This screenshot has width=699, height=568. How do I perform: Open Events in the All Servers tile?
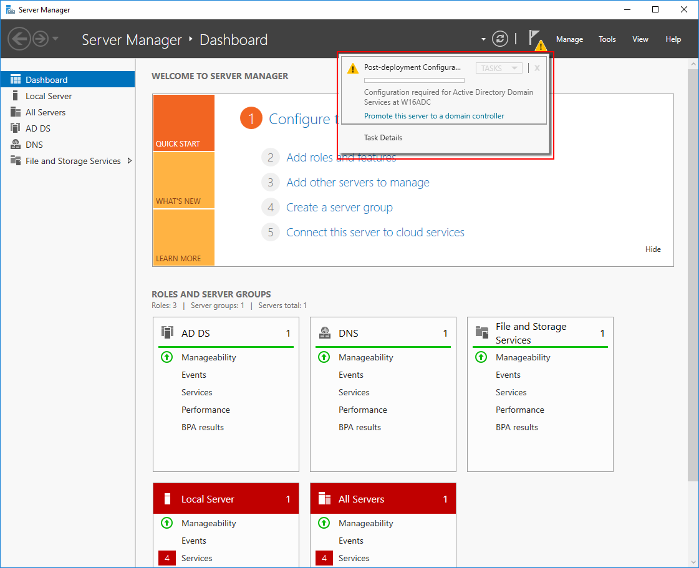pyautogui.click(x=351, y=541)
